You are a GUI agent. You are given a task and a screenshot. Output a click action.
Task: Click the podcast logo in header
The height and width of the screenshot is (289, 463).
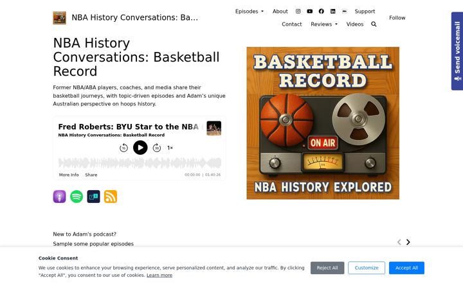tap(59, 18)
